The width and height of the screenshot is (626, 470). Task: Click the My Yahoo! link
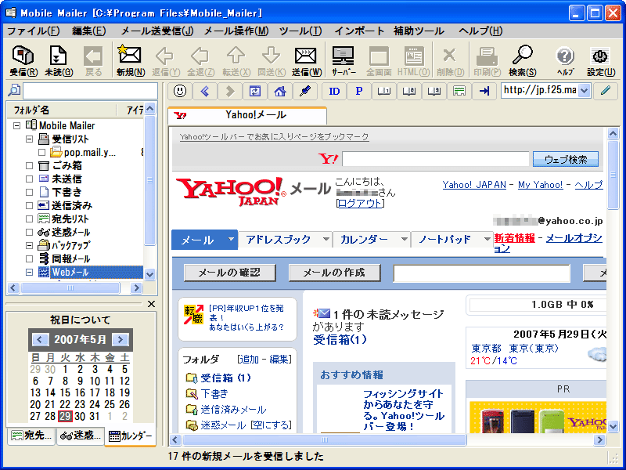click(540, 185)
